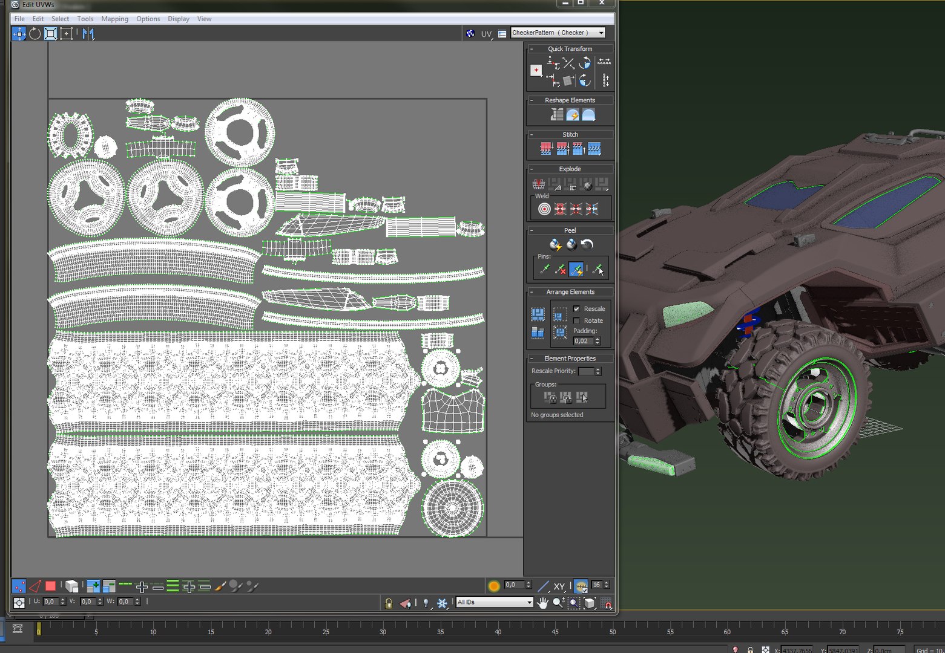Click the first Stitch to target icon

[546, 149]
